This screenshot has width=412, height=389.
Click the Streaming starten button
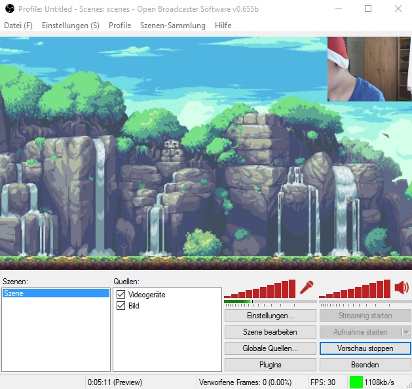click(x=365, y=316)
